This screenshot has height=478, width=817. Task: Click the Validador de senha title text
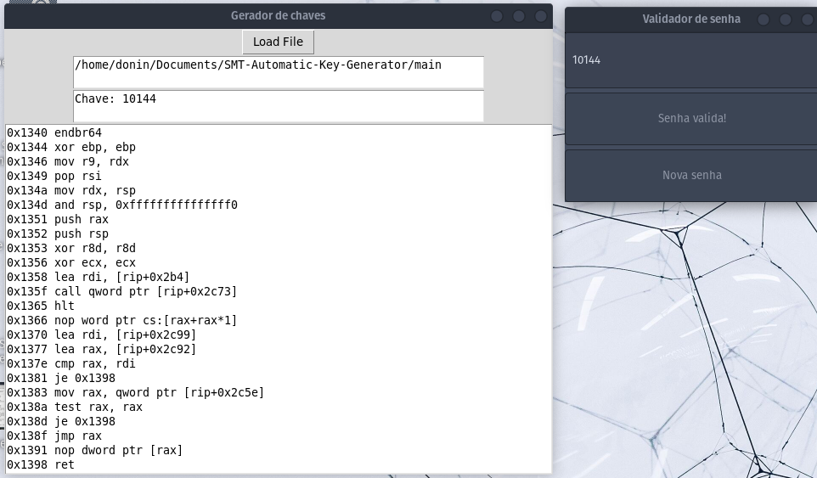tap(690, 19)
